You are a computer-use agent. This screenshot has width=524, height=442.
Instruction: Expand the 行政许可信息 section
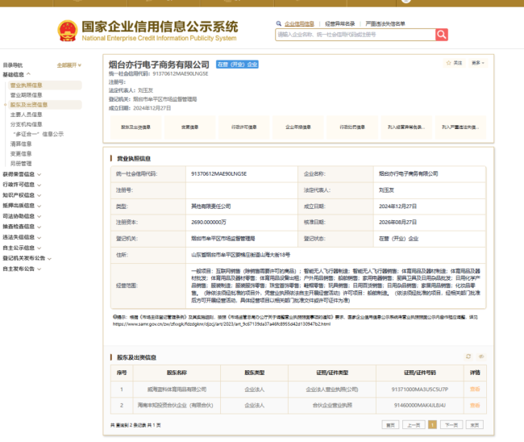[22, 185]
